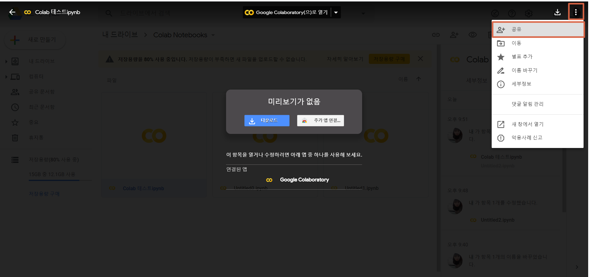Select the Colab 테스트ipynb file card

[x=154, y=145]
